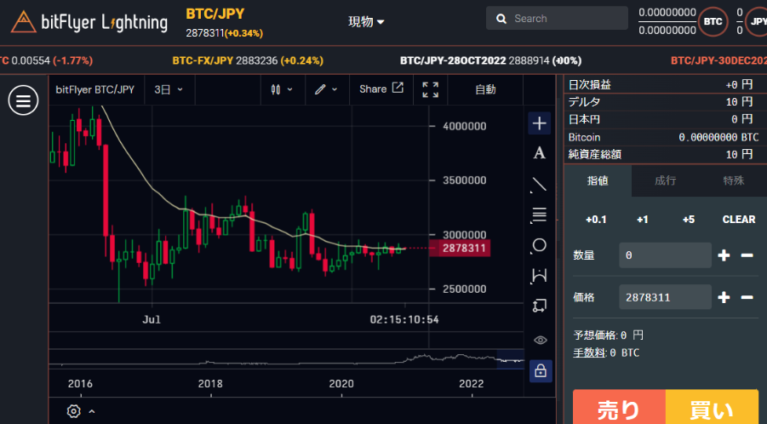
Task: Click the Jul date label on the chart axis
Action: tap(152, 319)
